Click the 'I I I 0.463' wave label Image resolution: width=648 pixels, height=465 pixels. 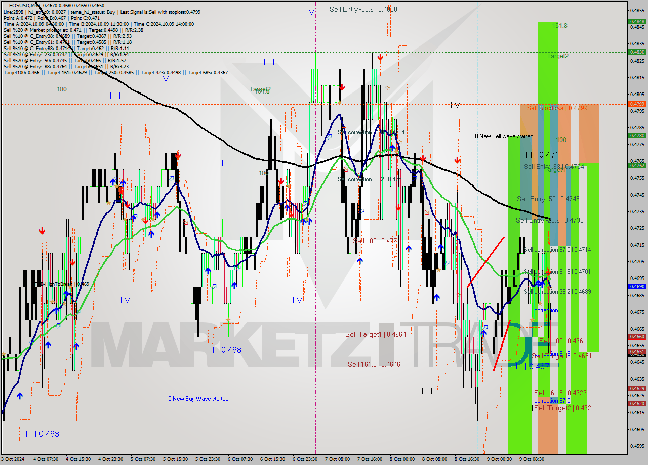[x=42, y=434]
